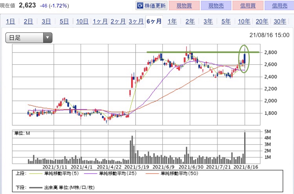Click the 株価更新 refresh icon
Image resolution: width=294 pixels, height=194 pixels.
point(140,5)
